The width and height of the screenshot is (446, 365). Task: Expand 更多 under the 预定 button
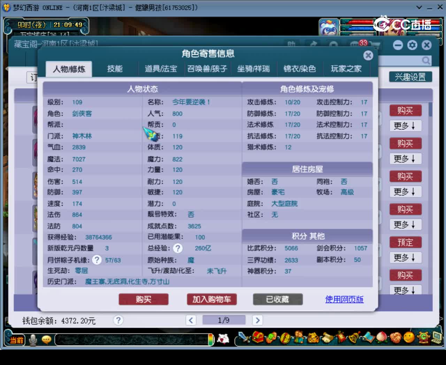(x=405, y=258)
